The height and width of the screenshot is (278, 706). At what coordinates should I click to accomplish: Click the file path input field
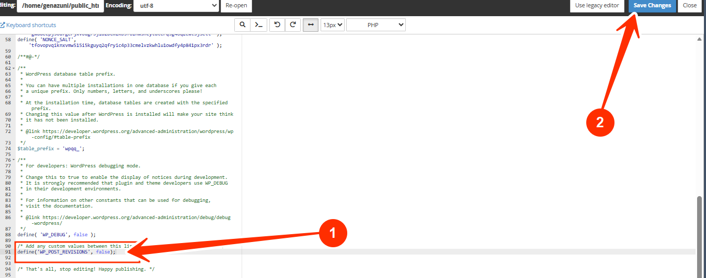60,5
